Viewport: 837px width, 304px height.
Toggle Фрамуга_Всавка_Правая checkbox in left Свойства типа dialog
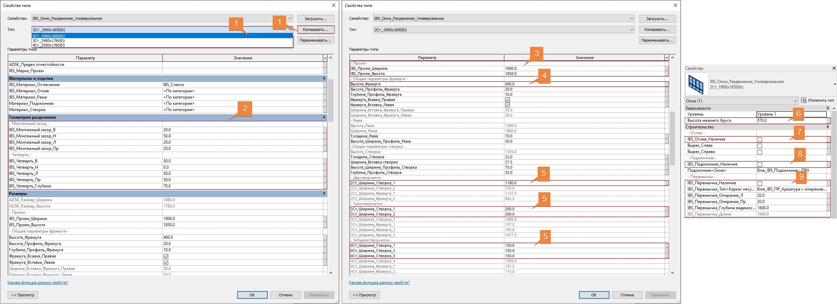tap(166, 256)
